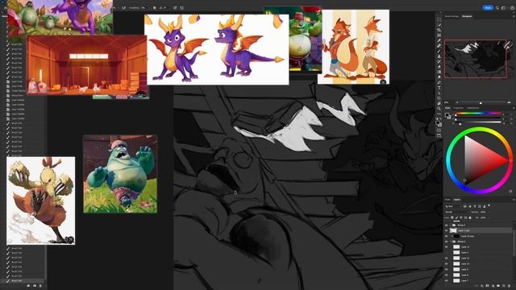Toggle lock image pixels brush icon
Screen dimensions: 516x290
(x=457, y=217)
